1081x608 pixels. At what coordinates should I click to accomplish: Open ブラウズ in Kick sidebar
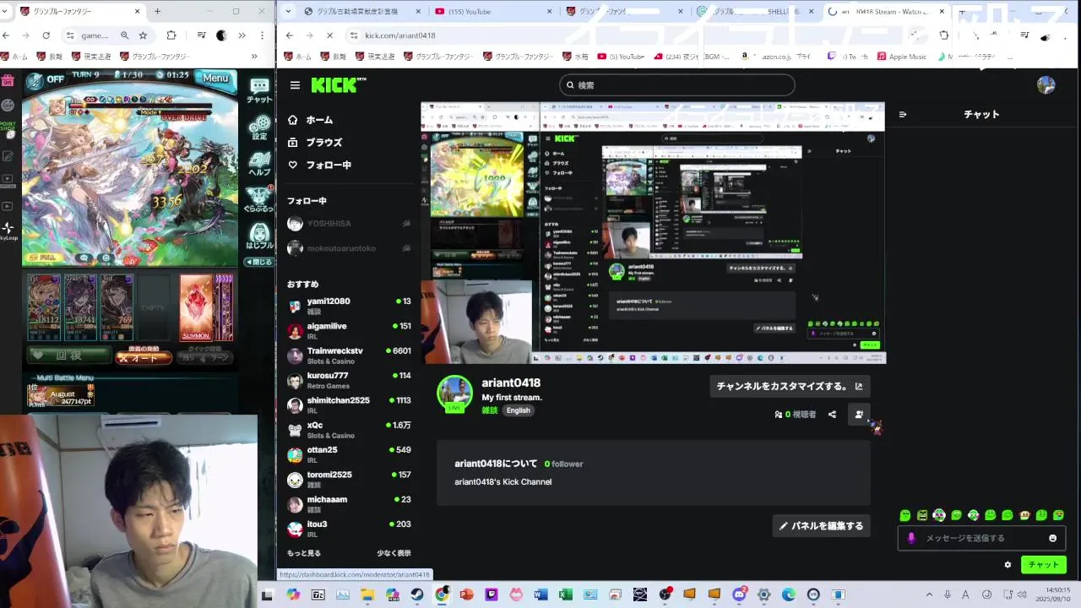(x=315, y=143)
